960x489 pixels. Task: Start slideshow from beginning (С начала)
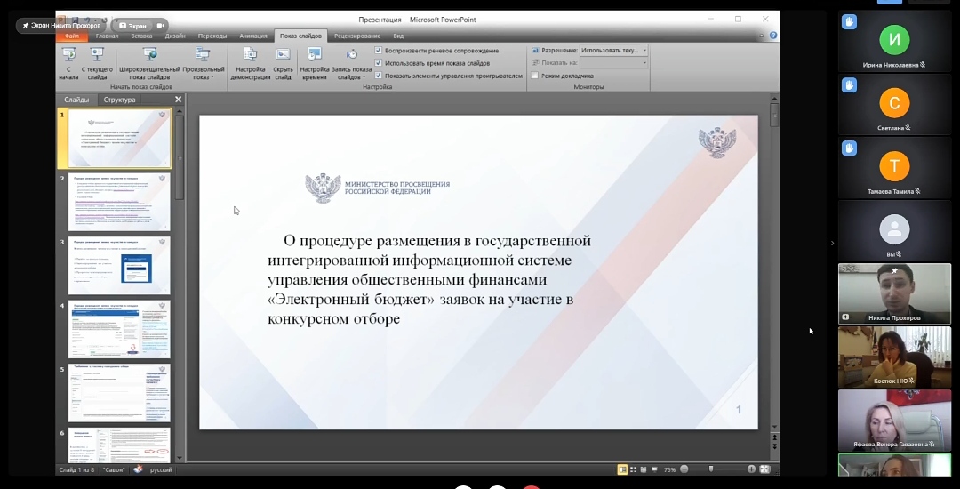(x=68, y=62)
